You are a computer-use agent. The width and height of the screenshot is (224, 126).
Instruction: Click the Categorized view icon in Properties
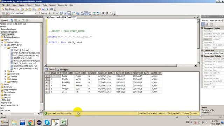point(203,24)
